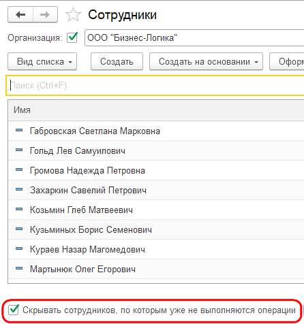Select employee Громова Надежда Петровна

(x=156, y=170)
